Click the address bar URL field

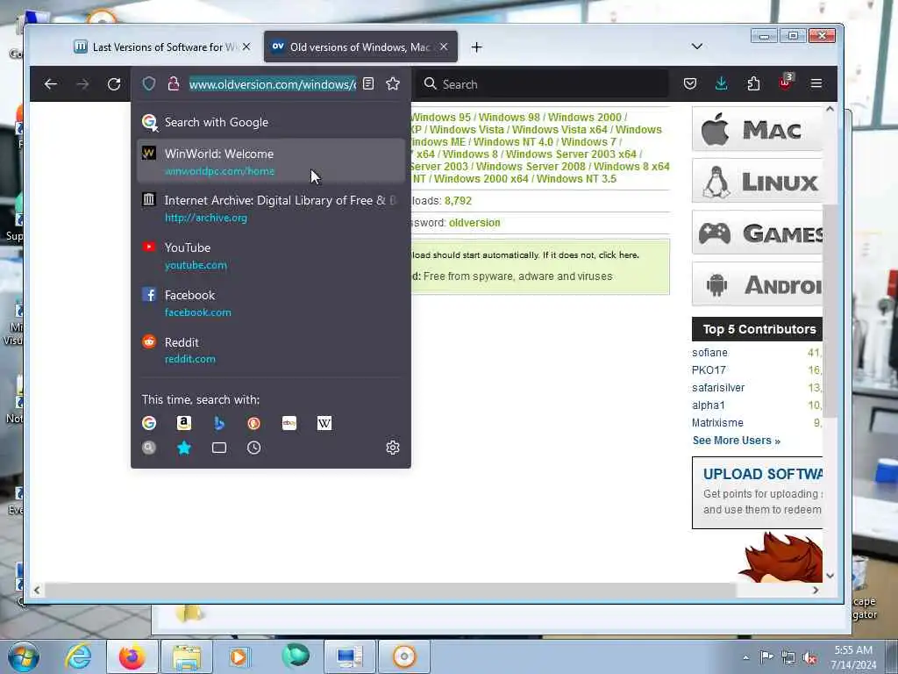(x=273, y=84)
